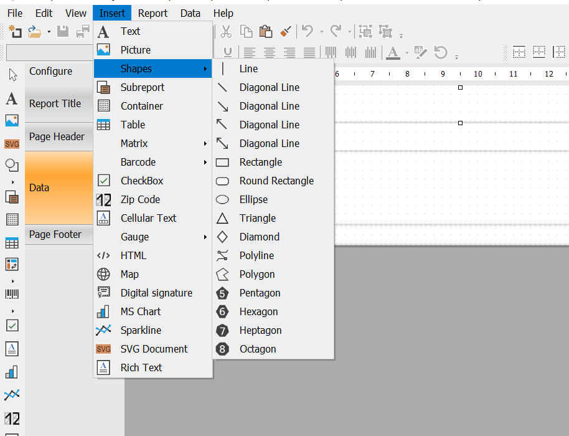Viewport: 569px width, 436px height.
Task: Select the Table tool in the left sidebar
Action: tap(12, 242)
